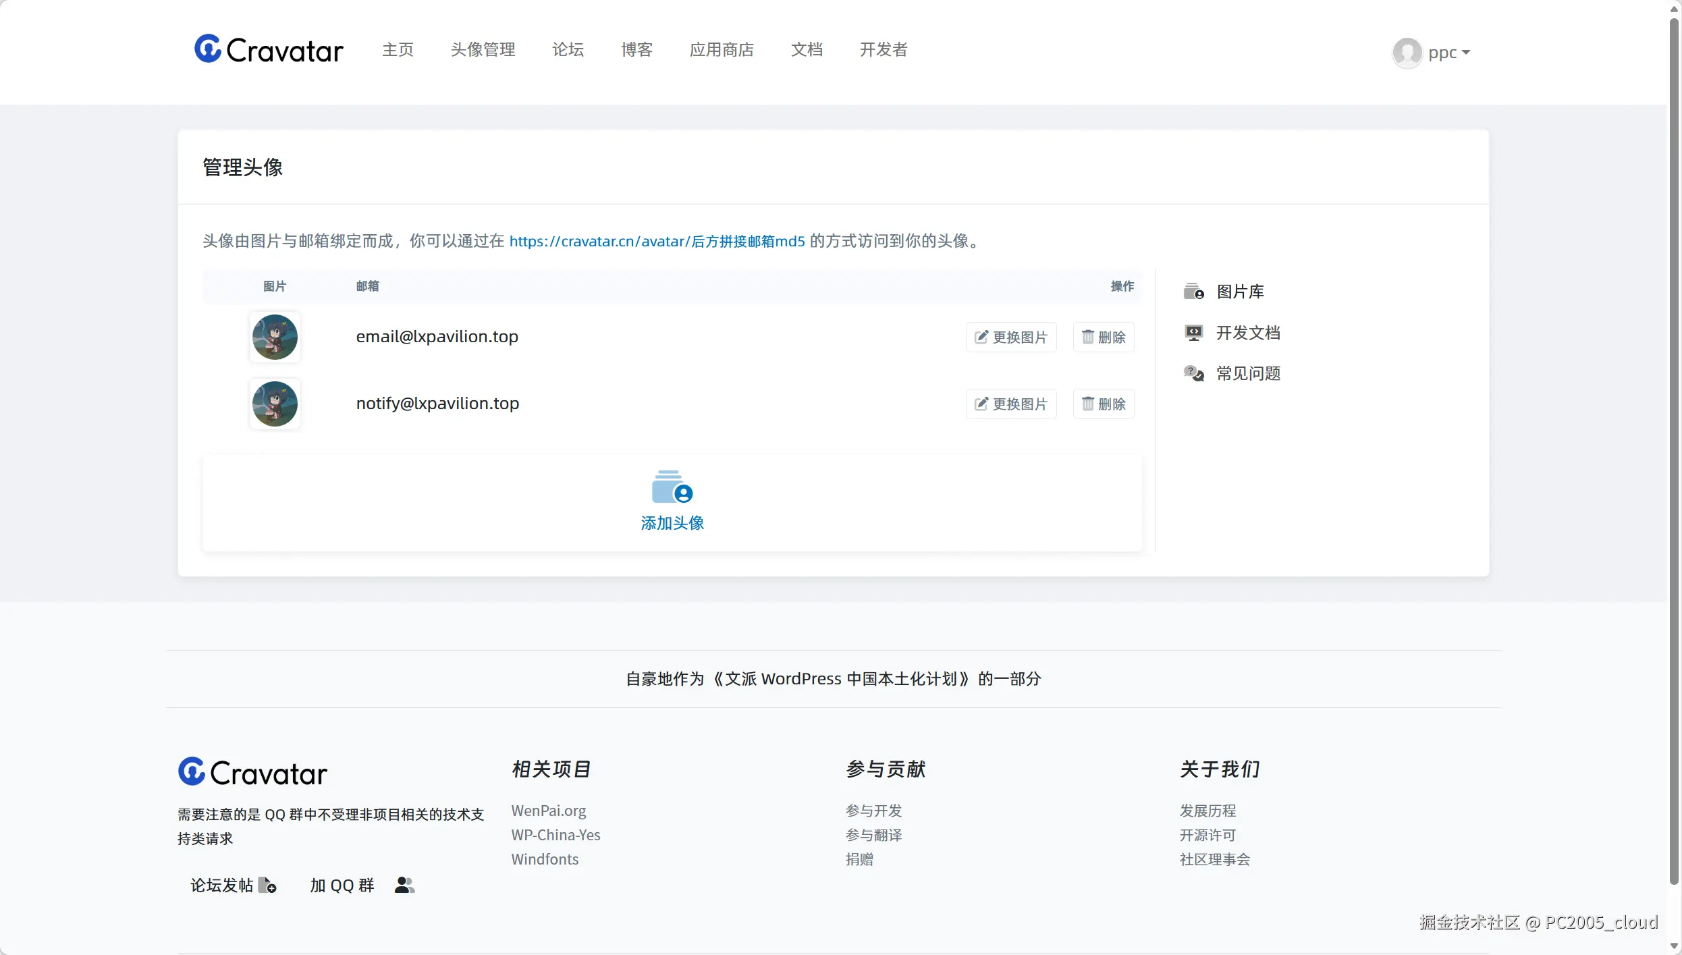Click the 邮箱 column header
1682x955 pixels.
point(368,286)
